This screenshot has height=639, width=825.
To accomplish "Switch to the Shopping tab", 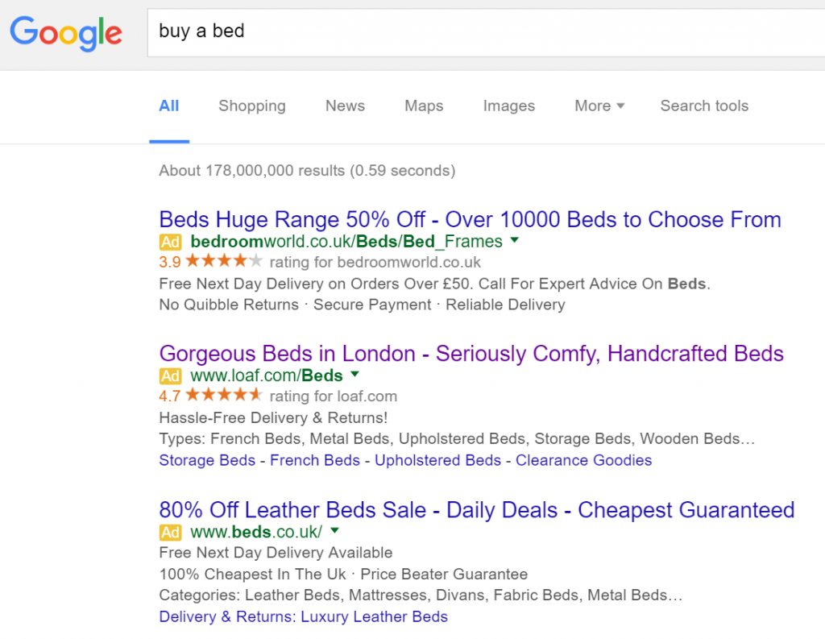I will point(252,106).
